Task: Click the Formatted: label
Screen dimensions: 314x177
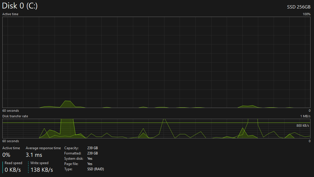Action: click(73, 153)
